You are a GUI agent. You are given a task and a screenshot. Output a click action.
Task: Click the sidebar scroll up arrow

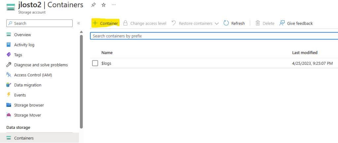tap(81, 32)
